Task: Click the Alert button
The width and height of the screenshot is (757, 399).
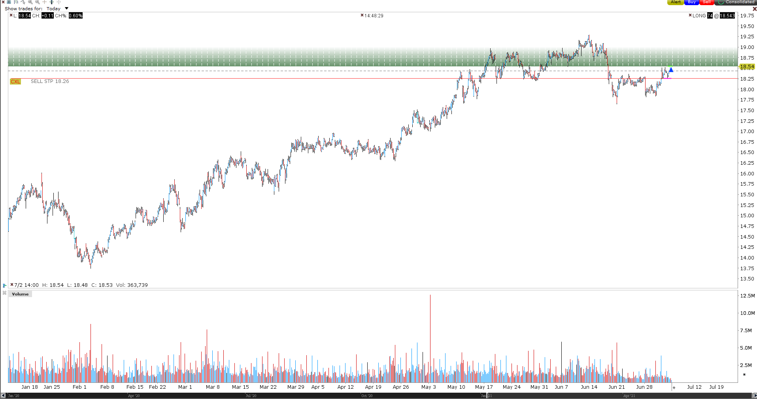Action: click(x=676, y=2)
